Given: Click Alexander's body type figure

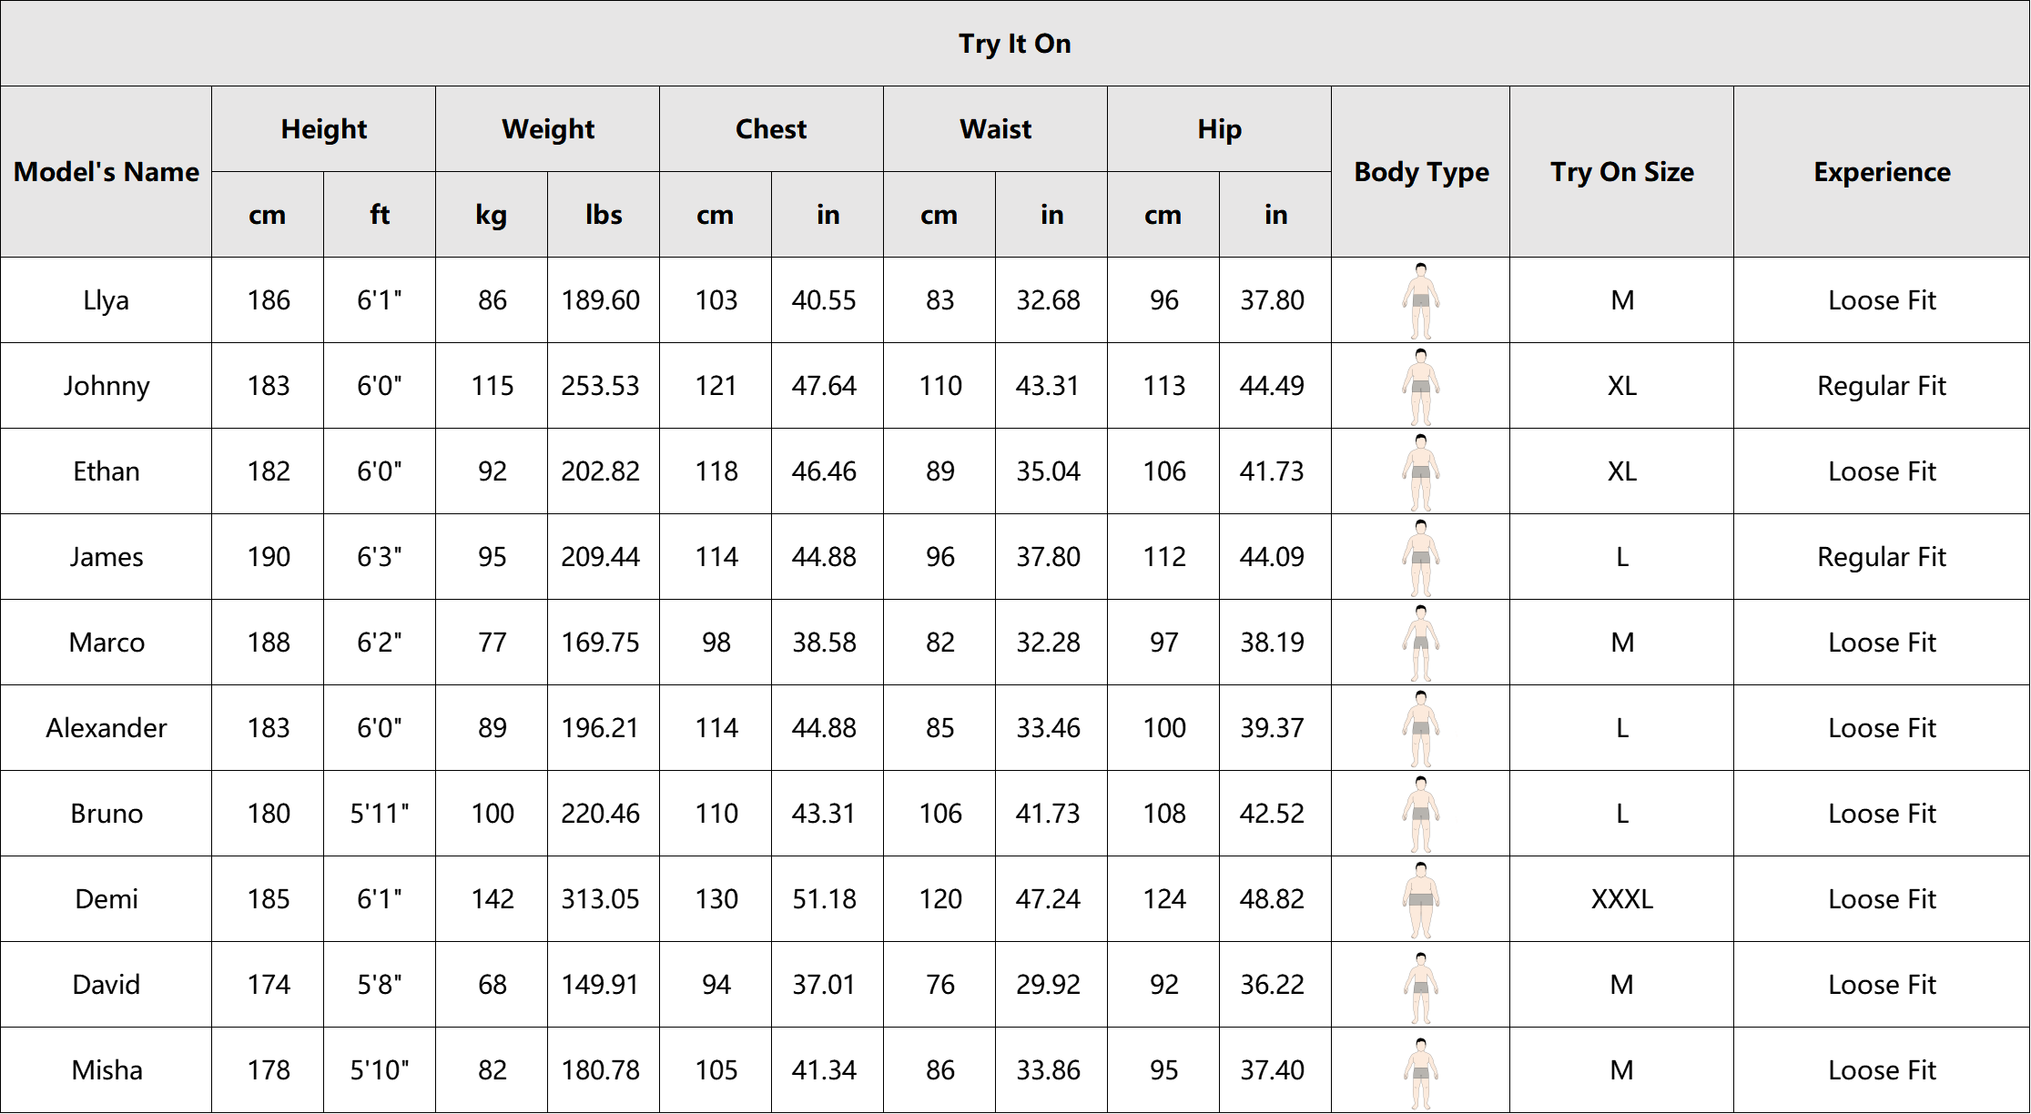Looking at the screenshot, I should click(1420, 728).
